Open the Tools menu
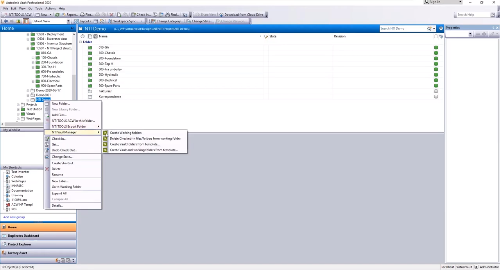 39,8
